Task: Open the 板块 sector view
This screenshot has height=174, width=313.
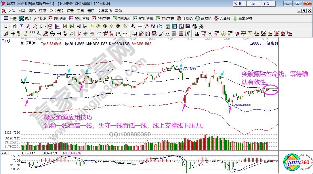Action: (x=25, y=18)
